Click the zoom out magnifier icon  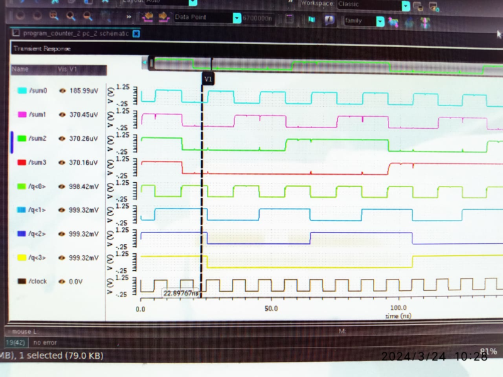tap(87, 16)
